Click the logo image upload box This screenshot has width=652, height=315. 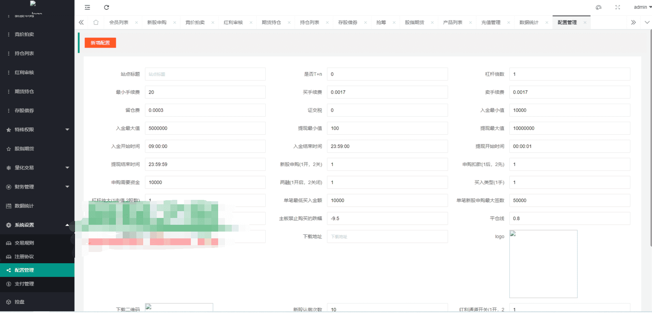coord(543,264)
